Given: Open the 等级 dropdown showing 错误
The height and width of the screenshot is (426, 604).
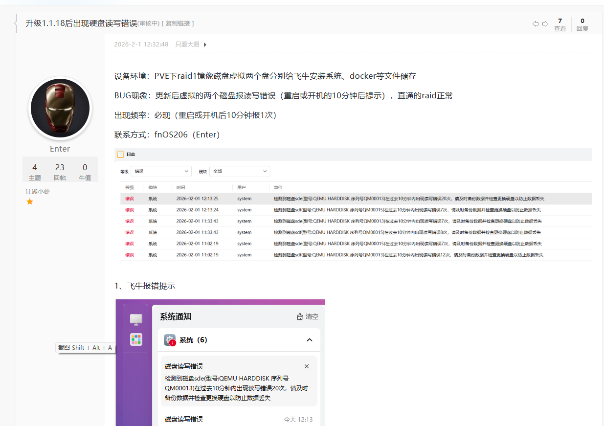Looking at the screenshot, I should 161,171.
